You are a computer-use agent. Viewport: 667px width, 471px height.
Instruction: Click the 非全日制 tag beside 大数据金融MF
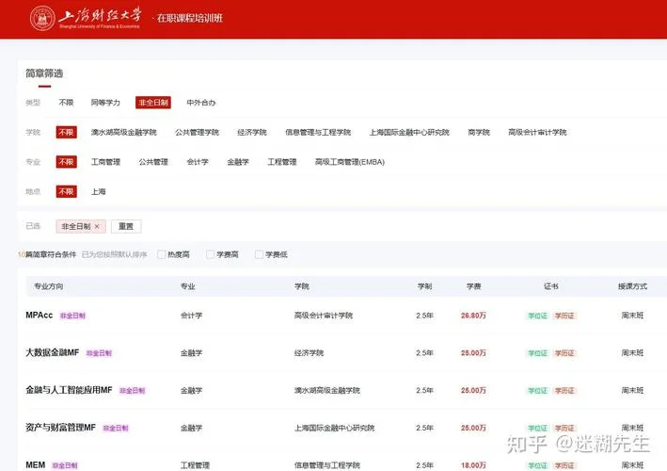(x=99, y=353)
